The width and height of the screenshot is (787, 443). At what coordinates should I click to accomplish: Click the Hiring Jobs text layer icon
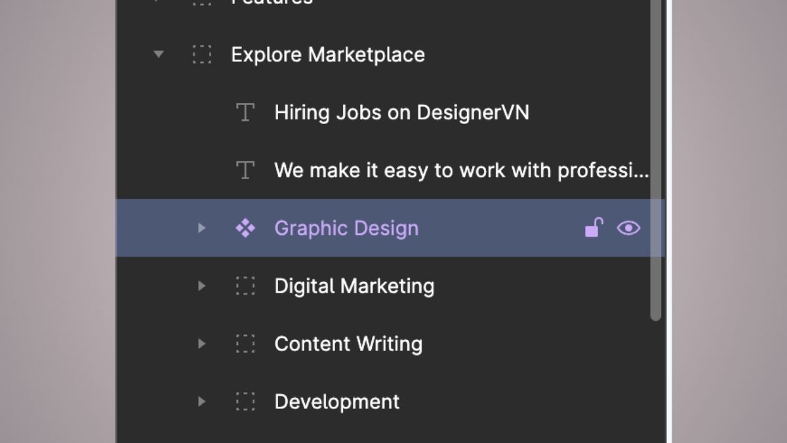coord(245,112)
